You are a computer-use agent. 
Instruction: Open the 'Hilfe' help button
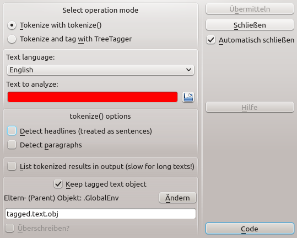coord(250,107)
